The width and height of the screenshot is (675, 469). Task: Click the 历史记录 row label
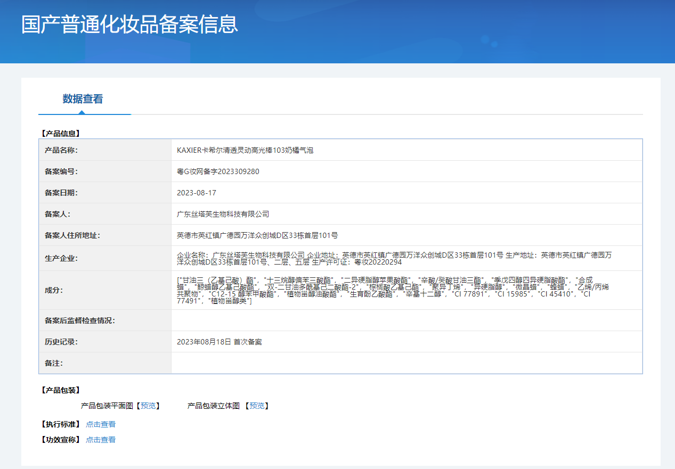click(61, 342)
